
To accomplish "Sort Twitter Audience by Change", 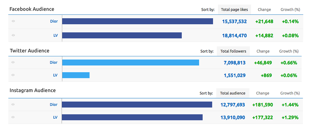I will [263, 51].
